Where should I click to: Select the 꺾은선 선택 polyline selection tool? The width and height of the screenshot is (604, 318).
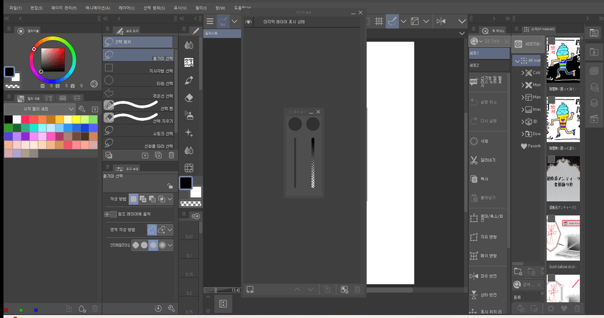tap(138, 93)
